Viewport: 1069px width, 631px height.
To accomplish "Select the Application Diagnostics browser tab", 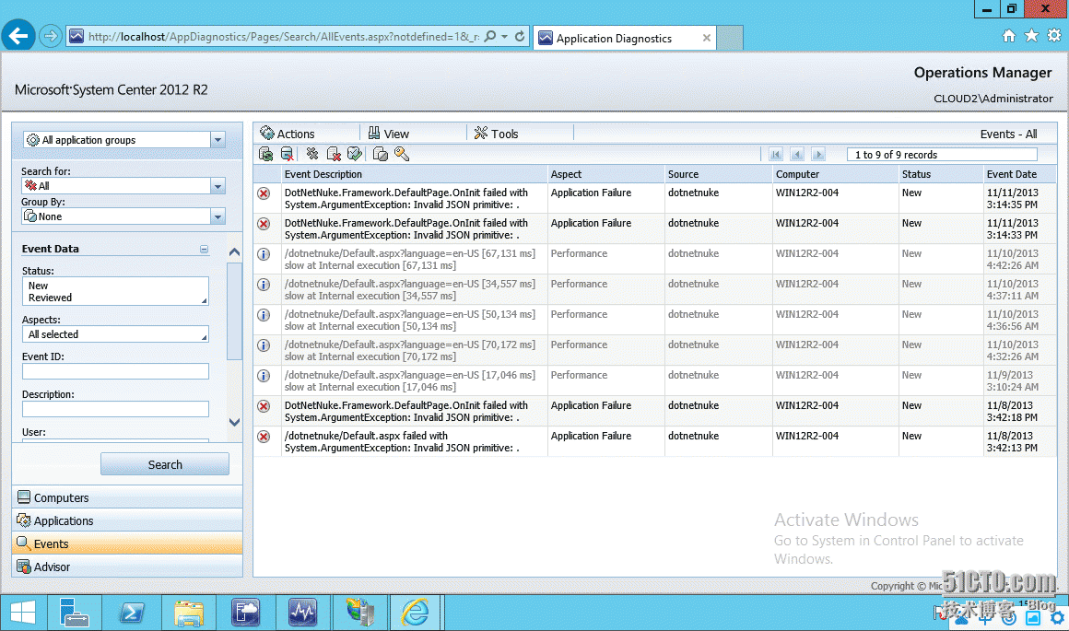I will coord(625,38).
